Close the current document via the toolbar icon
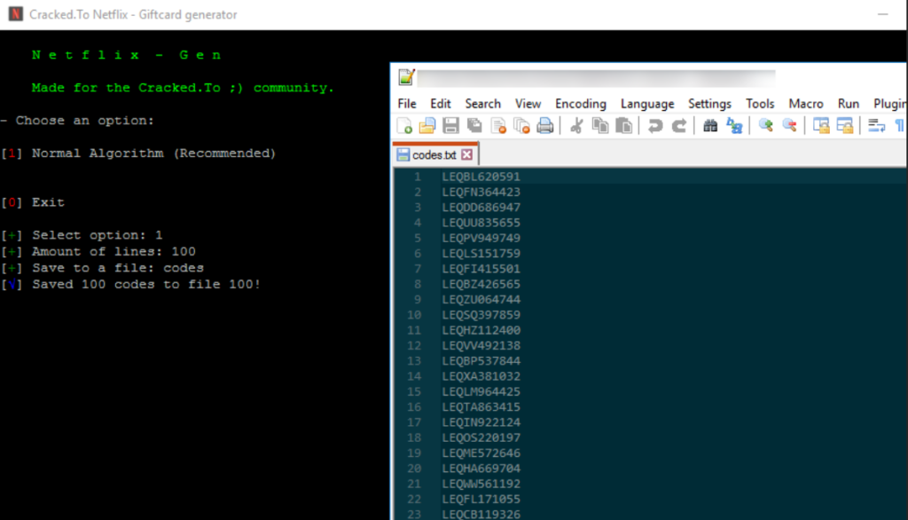Image resolution: width=908 pixels, height=520 pixels. [498, 125]
